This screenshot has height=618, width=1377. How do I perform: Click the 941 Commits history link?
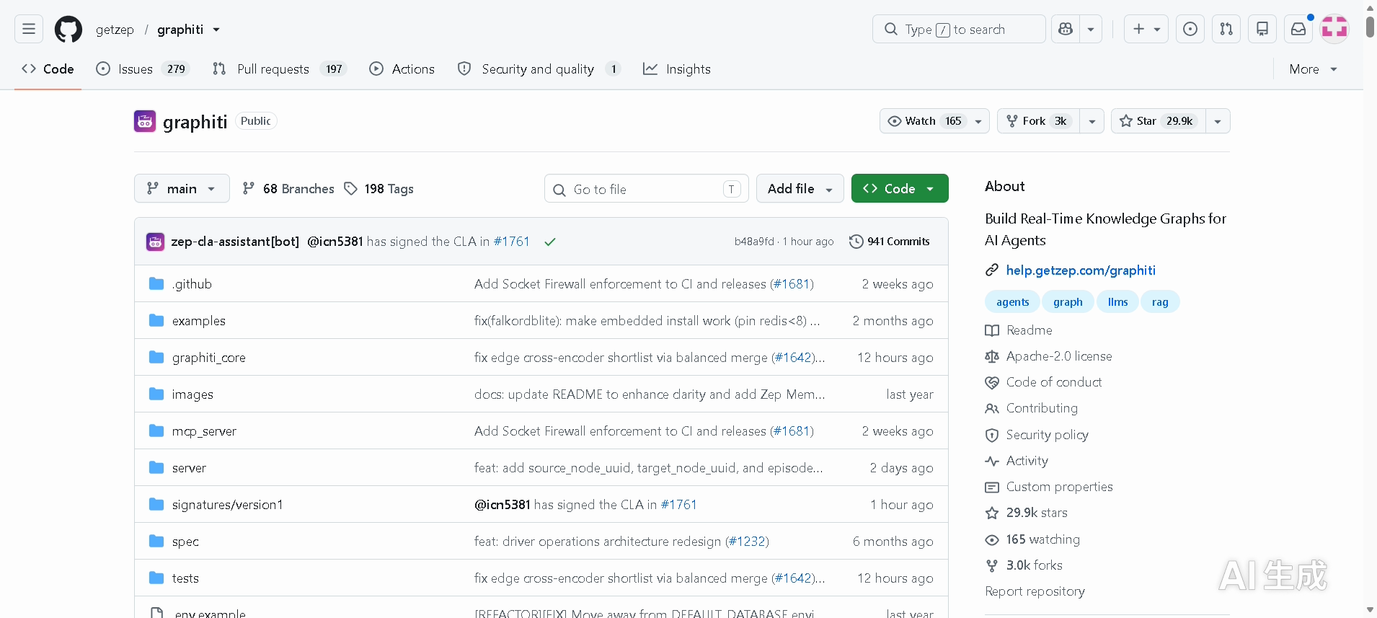click(890, 242)
